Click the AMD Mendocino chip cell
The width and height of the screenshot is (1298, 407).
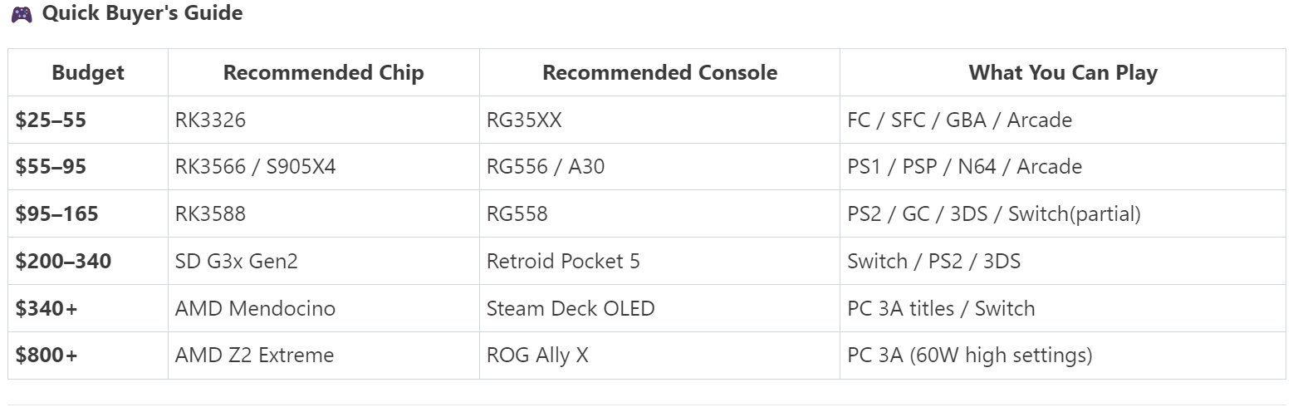(255, 309)
